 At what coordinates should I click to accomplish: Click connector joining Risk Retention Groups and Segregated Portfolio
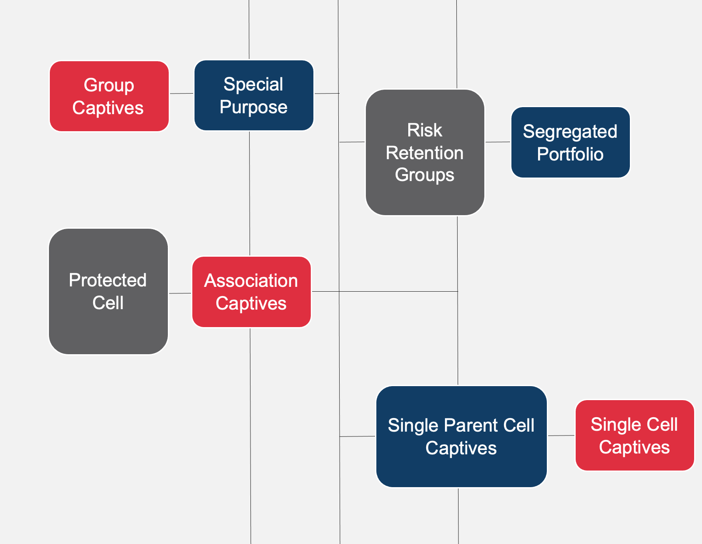498,142
